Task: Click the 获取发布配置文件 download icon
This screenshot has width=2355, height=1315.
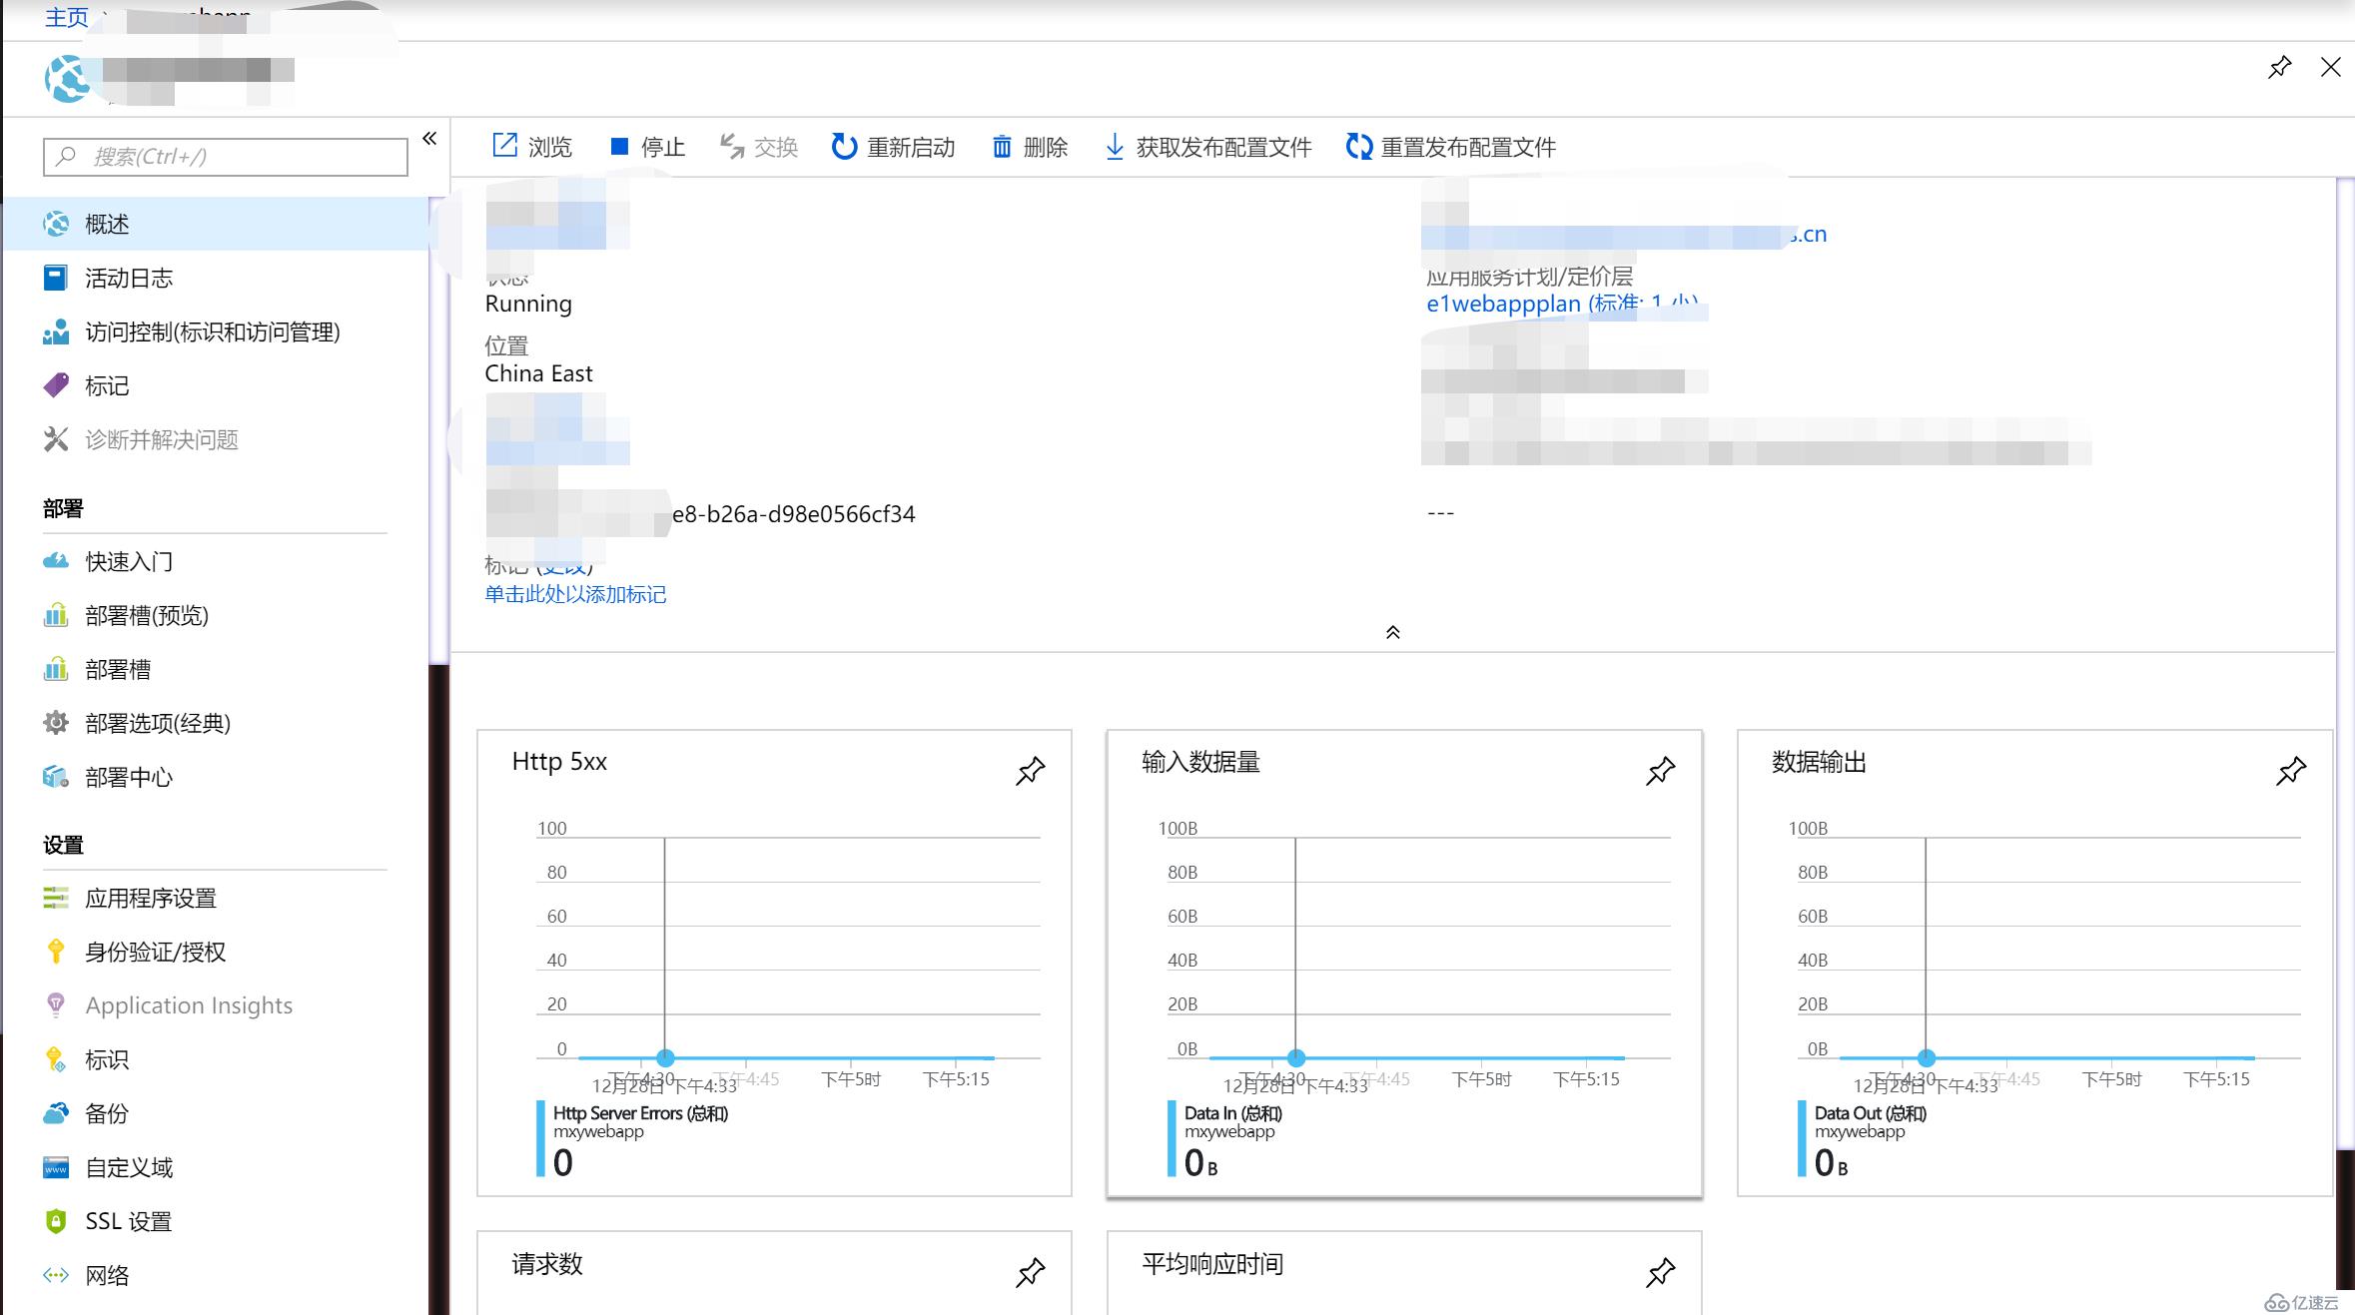Action: tap(1116, 147)
